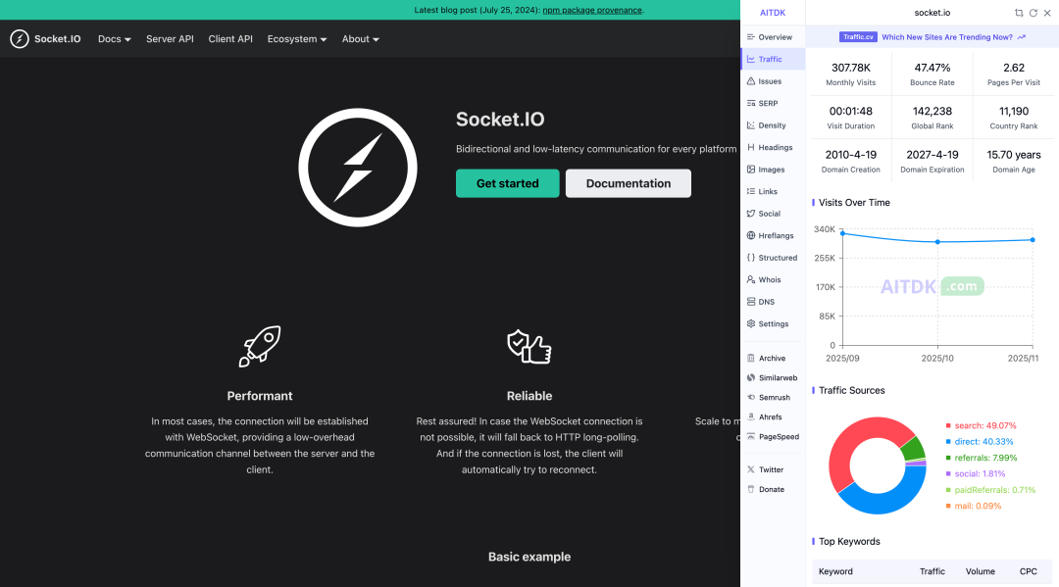This screenshot has width=1059, height=587.
Task: Click the DNS server icon
Action: [x=751, y=302]
